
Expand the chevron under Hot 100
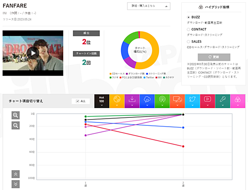pyautogui.click(x=102, y=105)
